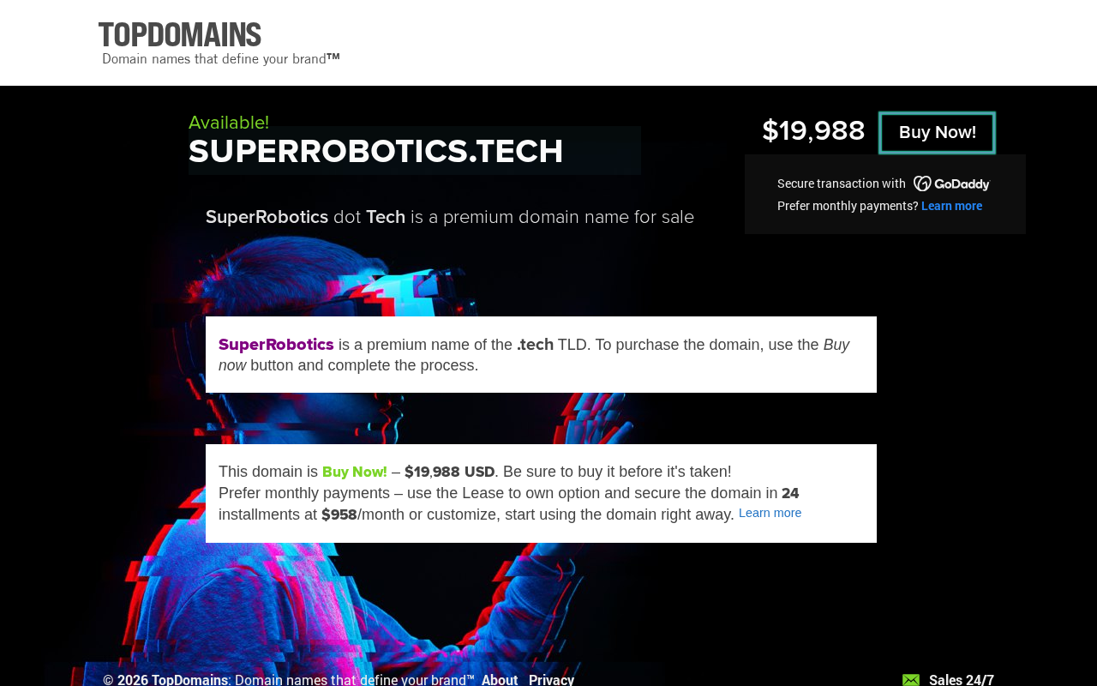Open the Privacy footer link
1097x686 pixels.
click(551, 679)
